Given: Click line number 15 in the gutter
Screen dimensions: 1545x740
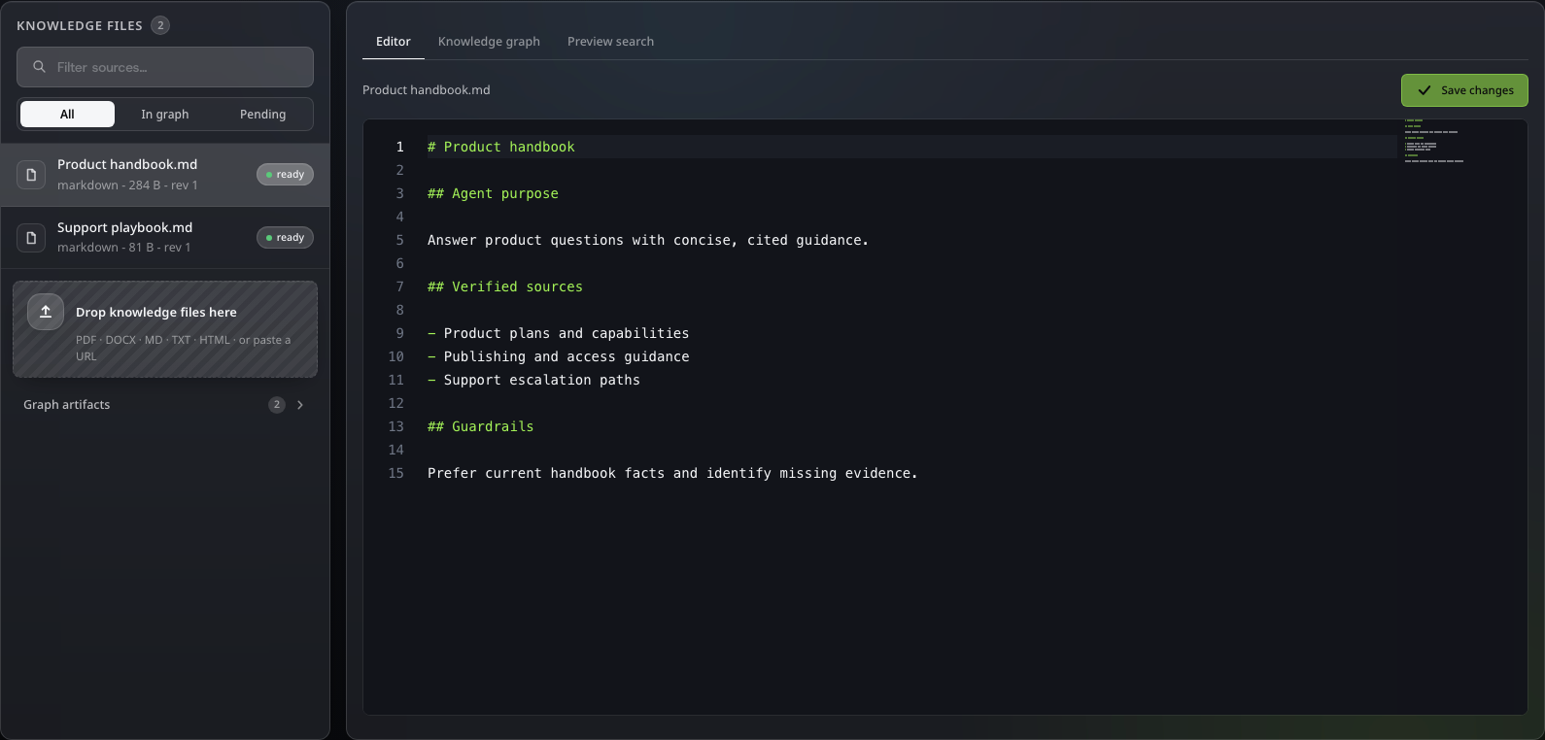Looking at the screenshot, I should [396, 473].
